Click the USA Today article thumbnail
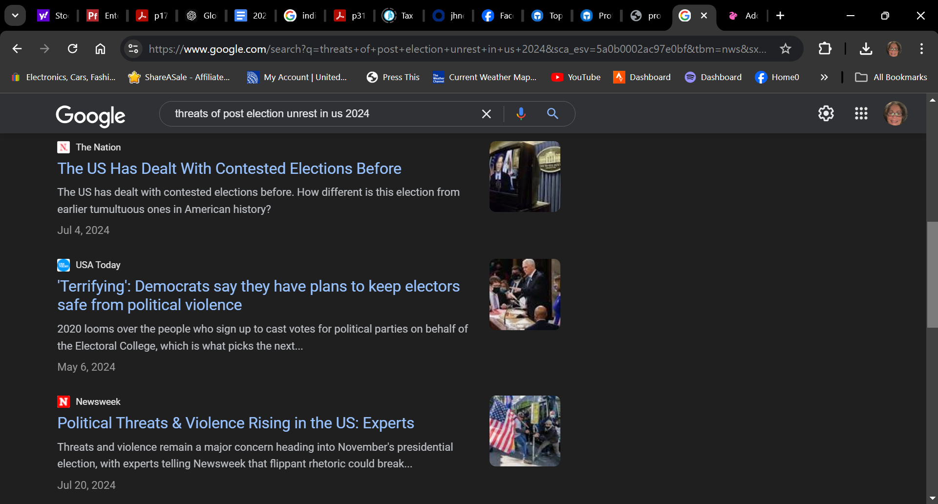The height and width of the screenshot is (504, 938). (x=525, y=294)
